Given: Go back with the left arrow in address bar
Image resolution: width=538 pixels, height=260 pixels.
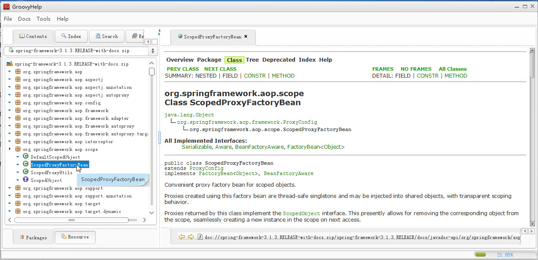Looking at the screenshot, I should (181, 237).
